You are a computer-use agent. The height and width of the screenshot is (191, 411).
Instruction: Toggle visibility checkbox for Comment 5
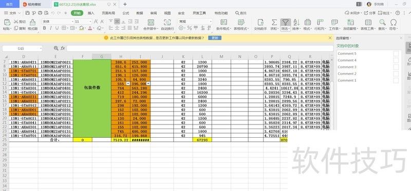pyautogui.click(x=396, y=54)
